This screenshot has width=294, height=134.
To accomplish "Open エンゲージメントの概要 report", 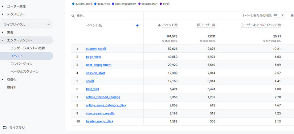I will pyautogui.click(x=28, y=48).
